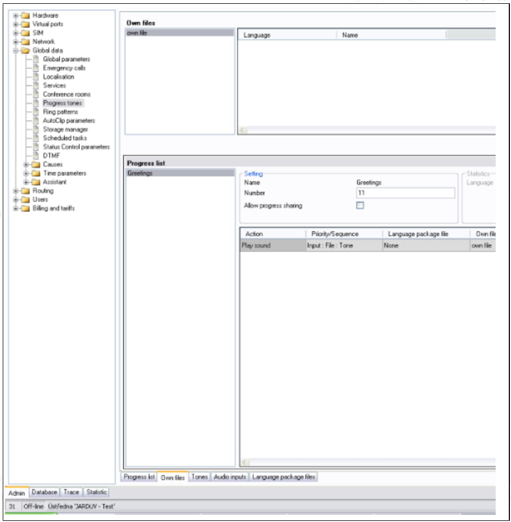Switch to the Progress list tab
Image resolution: width=511 pixels, height=522 pixels.
point(139,477)
